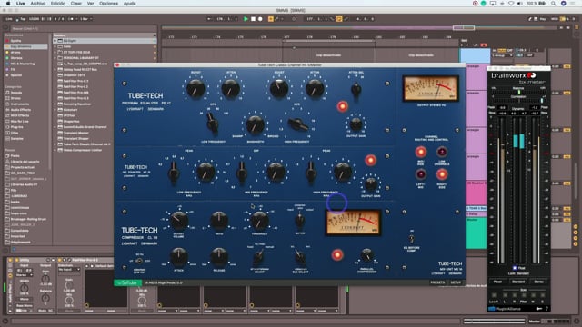Click the Sidechain Low Cut switch
The height and width of the screenshot is (327, 582).
(x=139, y=261)
